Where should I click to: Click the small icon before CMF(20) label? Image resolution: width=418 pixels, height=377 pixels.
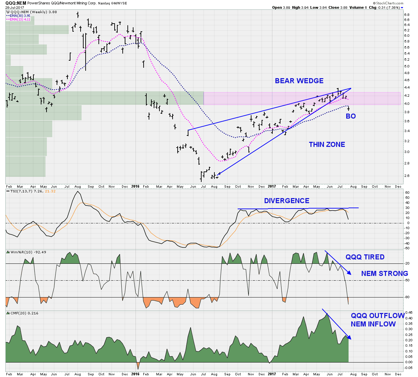[8, 313]
